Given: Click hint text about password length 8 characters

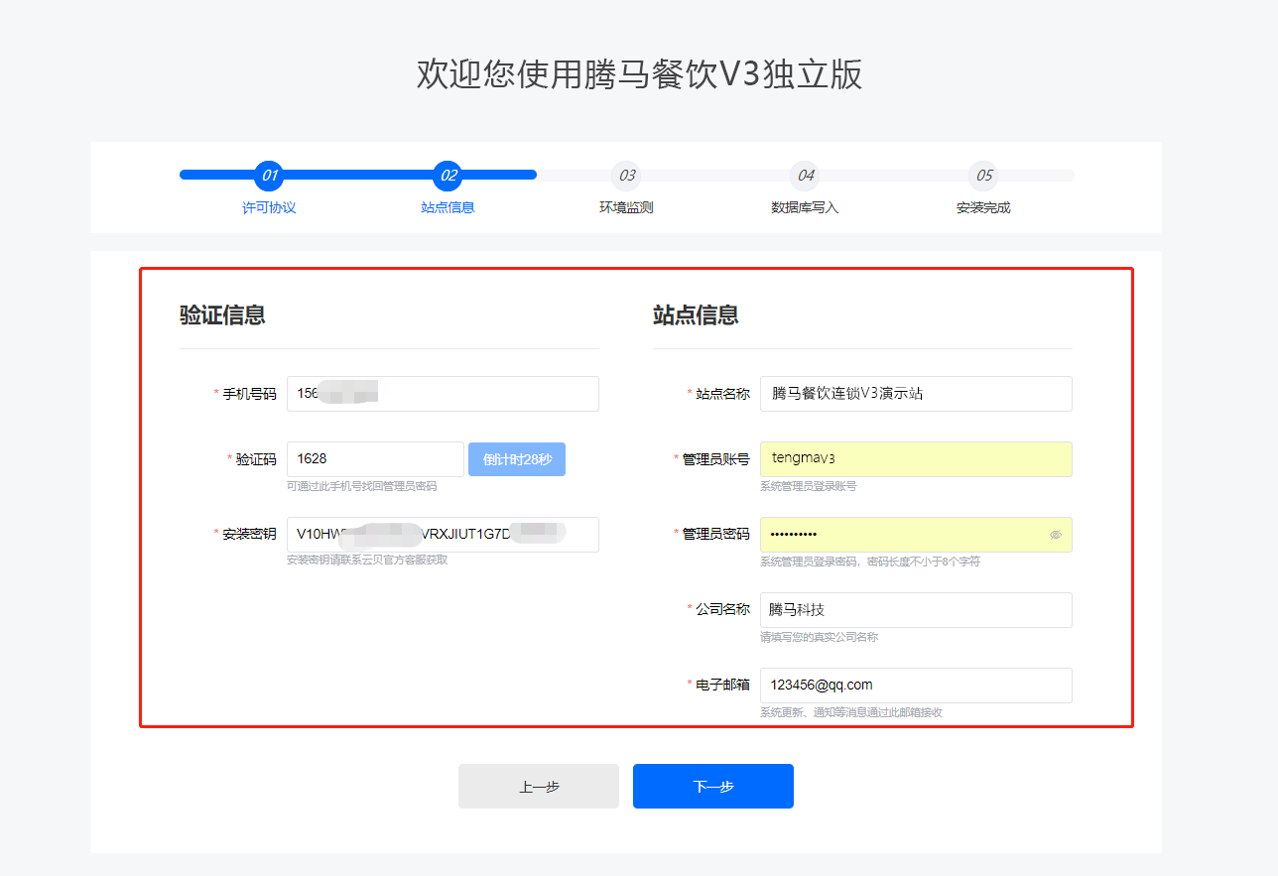Looking at the screenshot, I should (870, 562).
